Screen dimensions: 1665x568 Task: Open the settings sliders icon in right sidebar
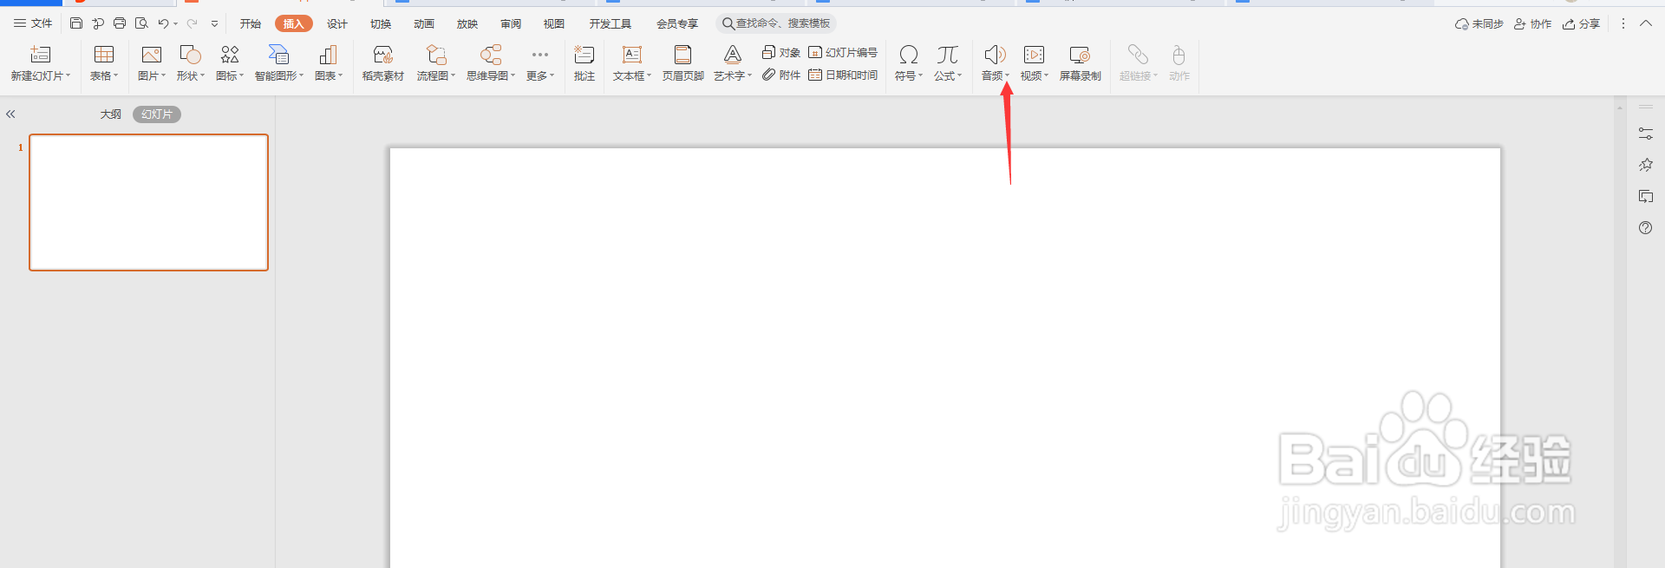point(1645,134)
